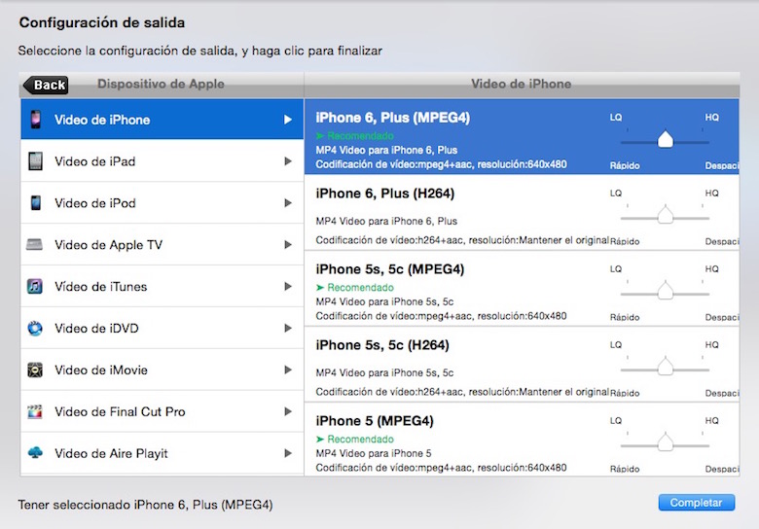Expand the Video de iPod arrow
Image resolution: width=759 pixels, height=529 pixels.
[x=288, y=202]
